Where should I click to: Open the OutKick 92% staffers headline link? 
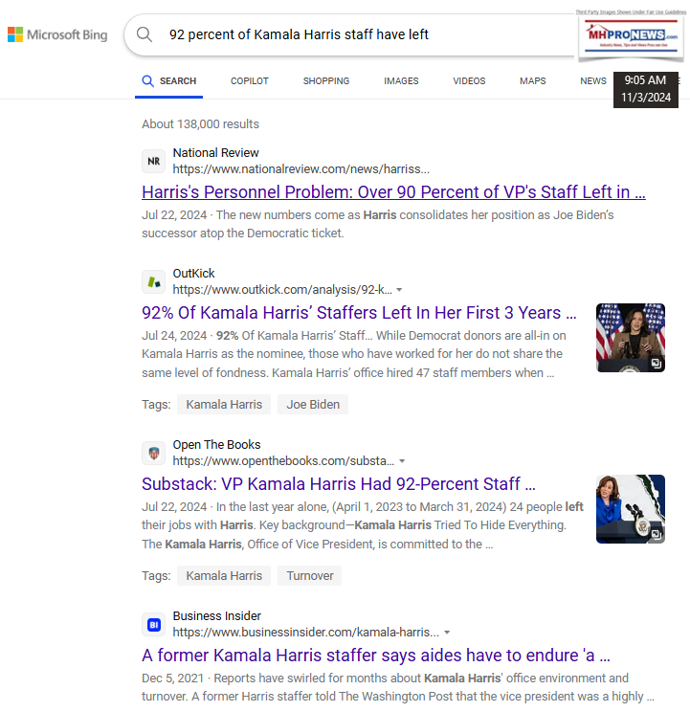pyautogui.click(x=359, y=313)
